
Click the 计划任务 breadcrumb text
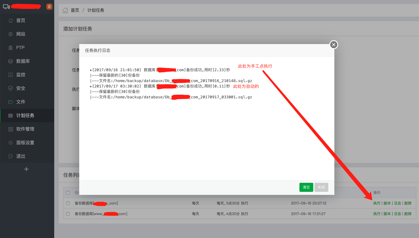(96, 10)
